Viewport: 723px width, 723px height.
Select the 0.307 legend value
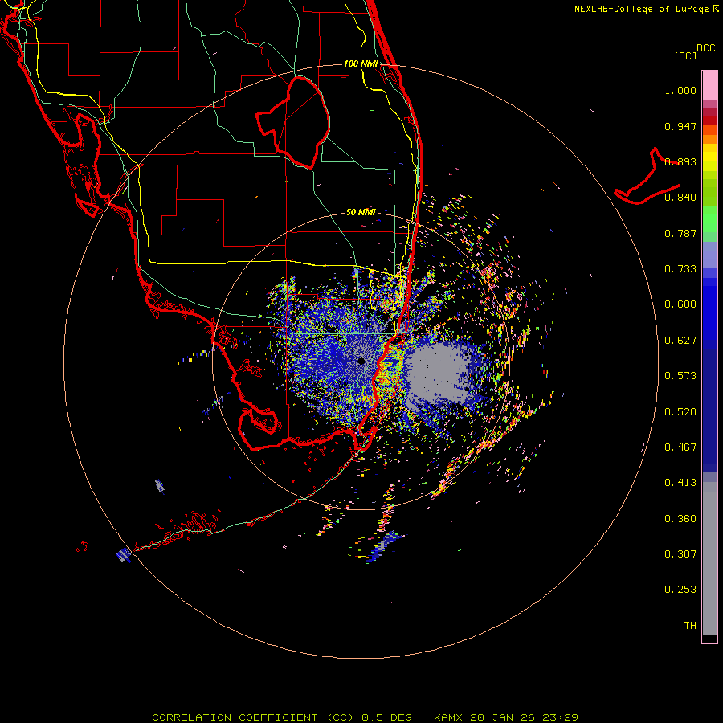[680, 554]
